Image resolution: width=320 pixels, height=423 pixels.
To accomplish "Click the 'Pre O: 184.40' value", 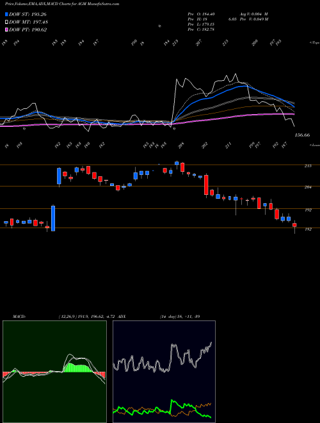I will pos(201,14).
